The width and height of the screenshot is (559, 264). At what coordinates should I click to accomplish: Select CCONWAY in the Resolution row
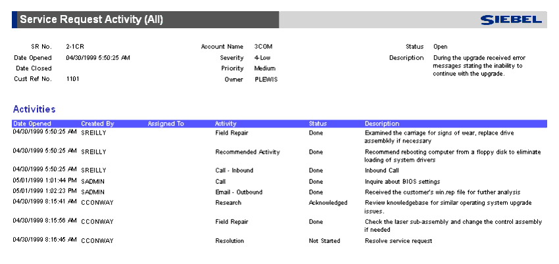click(97, 241)
